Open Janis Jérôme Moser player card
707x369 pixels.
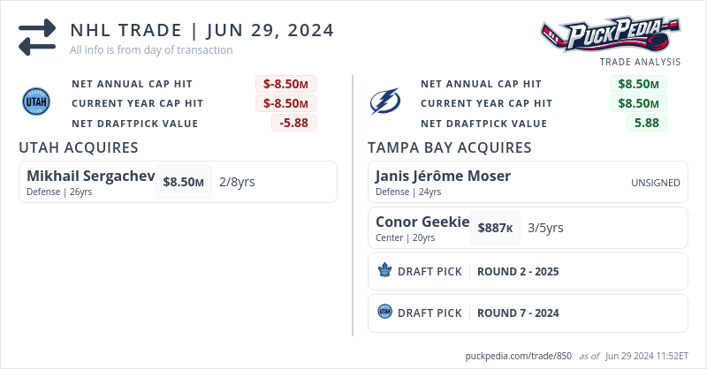(443, 176)
